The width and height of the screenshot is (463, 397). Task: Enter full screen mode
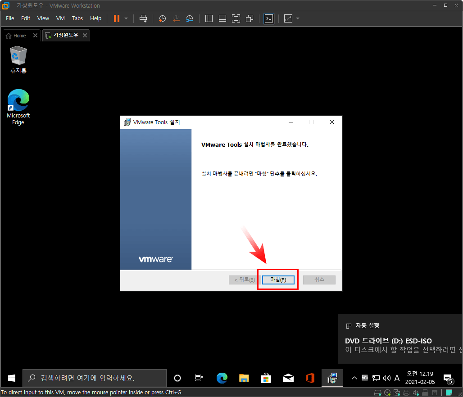point(236,18)
